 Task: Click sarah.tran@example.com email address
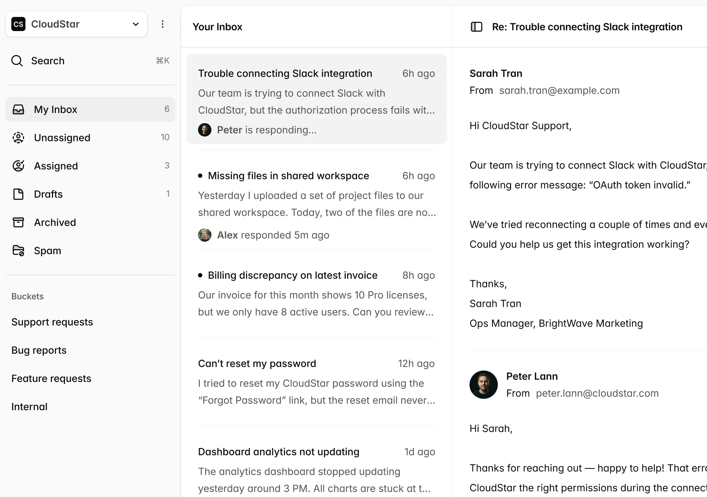(559, 90)
